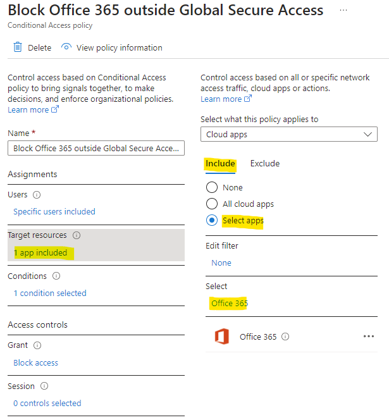
Task: Open 0 controls selected session link
Action: [47, 403]
